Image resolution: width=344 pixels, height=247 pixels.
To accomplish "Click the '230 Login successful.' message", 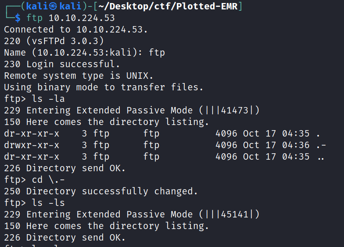I will pyautogui.click(x=62, y=64).
